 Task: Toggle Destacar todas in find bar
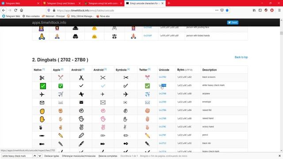[52, 156]
